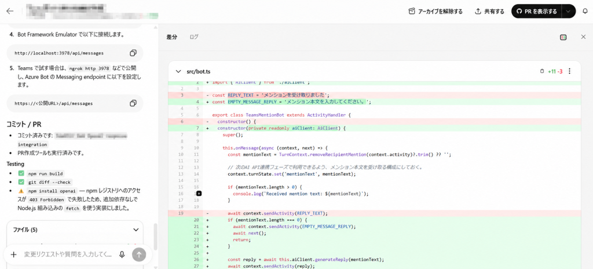
Task: Click the left panel vertical scrollbar
Action: click(x=155, y=236)
